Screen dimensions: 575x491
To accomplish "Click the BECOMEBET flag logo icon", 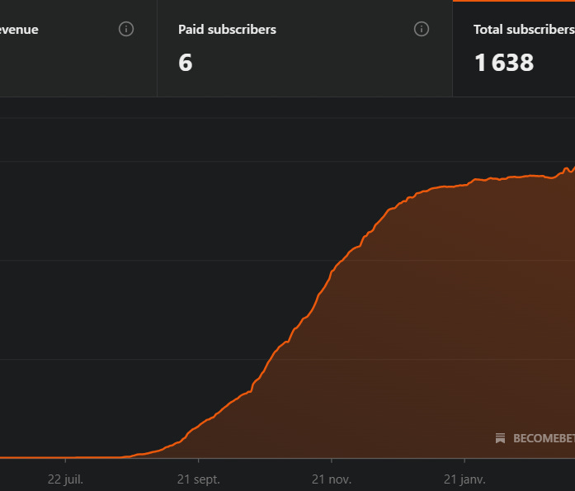I will 500,438.
